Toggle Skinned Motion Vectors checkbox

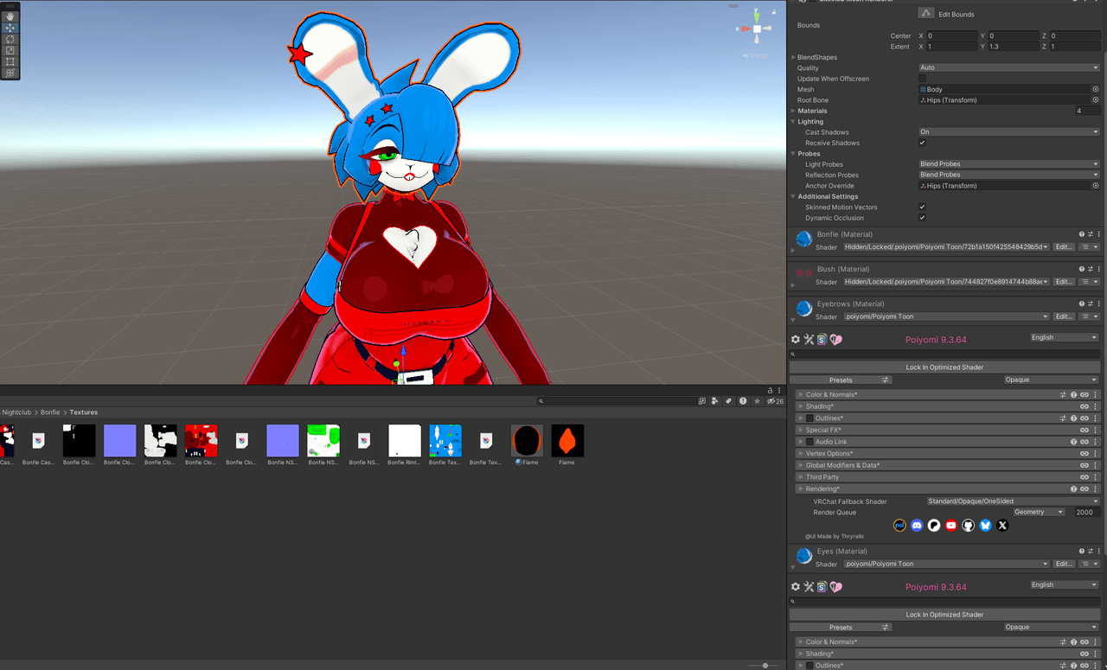[x=922, y=207]
